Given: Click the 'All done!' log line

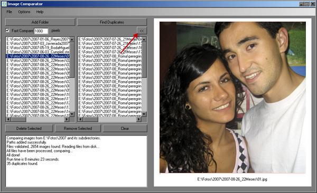Looking at the screenshot, I should [x=13, y=155].
